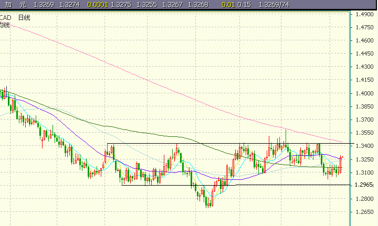
Task: Select the 1.3268 quote value
Action: 198,5
